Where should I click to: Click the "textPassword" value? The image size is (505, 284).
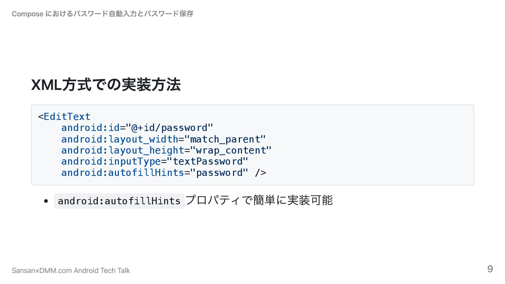pyautogui.click(x=207, y=161)
